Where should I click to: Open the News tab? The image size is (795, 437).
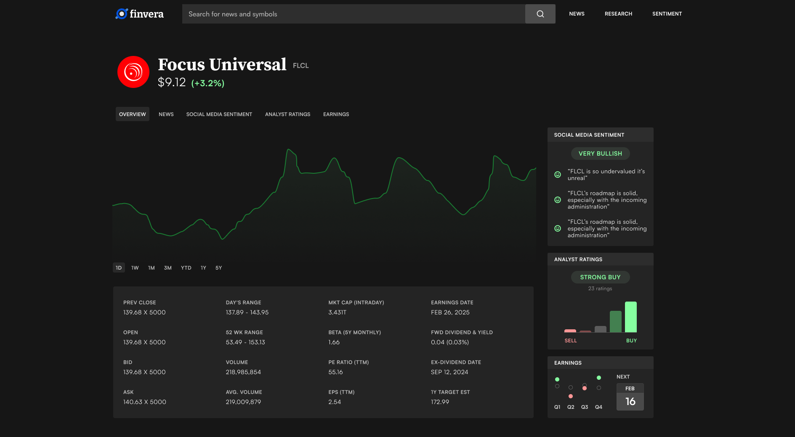[x=166, y=114]
